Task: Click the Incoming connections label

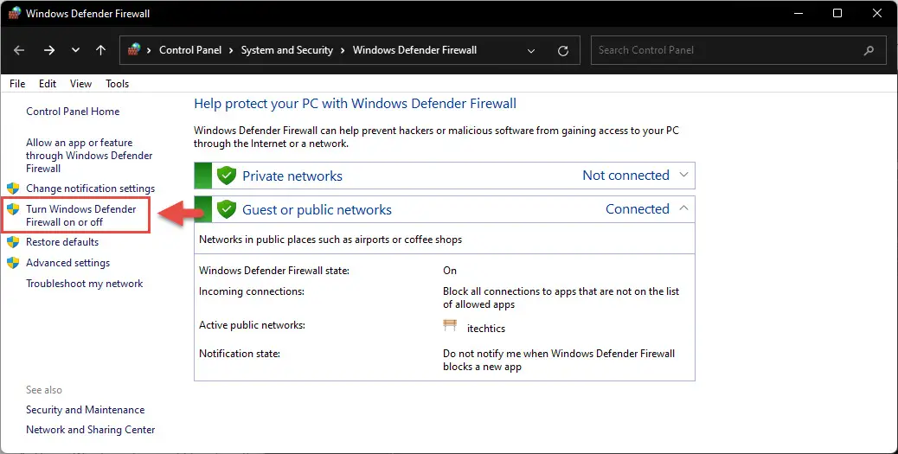Action: (252, 291)
